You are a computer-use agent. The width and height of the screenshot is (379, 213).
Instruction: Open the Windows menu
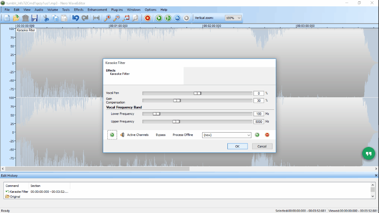click(x=133, y=10)
